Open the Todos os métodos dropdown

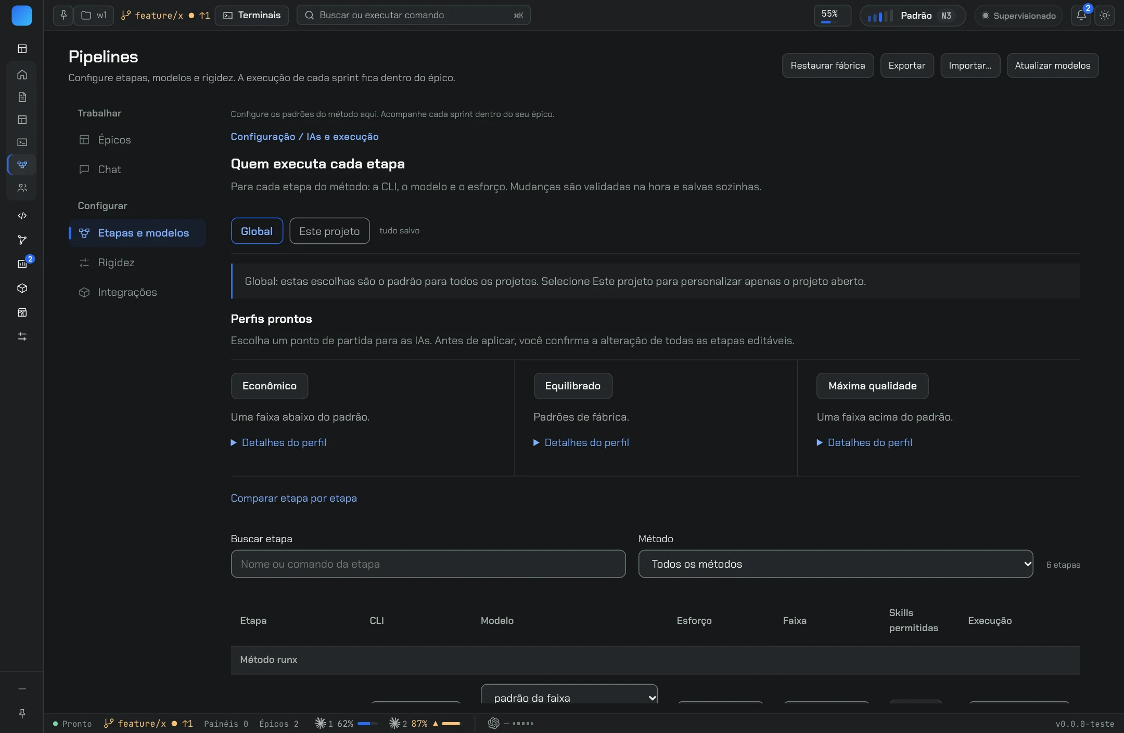click(836, 564)
